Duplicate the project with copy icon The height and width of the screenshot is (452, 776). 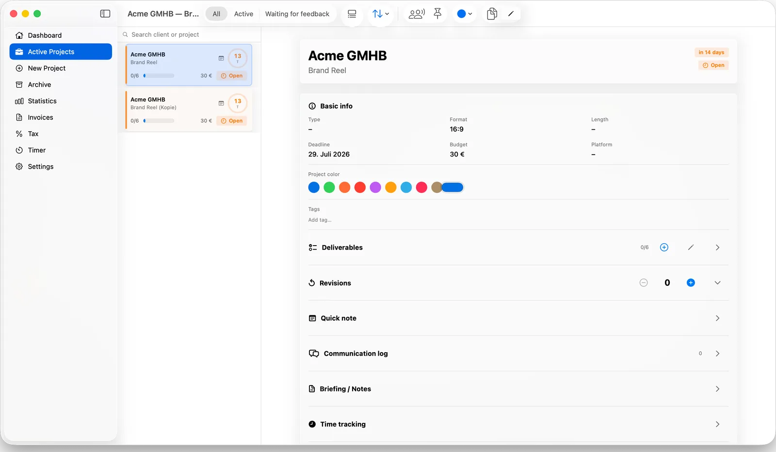(492, 14)
